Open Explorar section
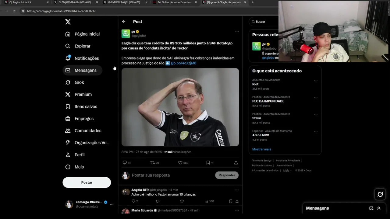 click(x=78, y=46)
